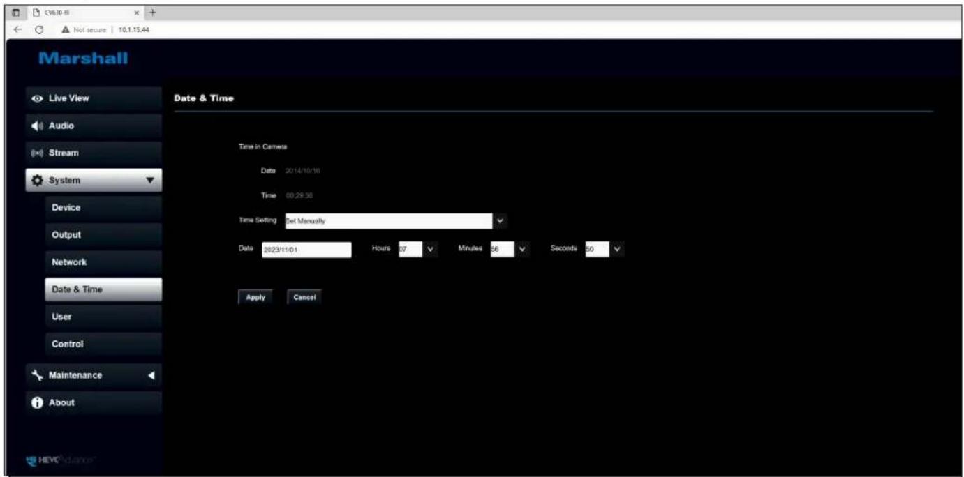
Task: Open the Audio settings page
Action: (x=94, y=126)
